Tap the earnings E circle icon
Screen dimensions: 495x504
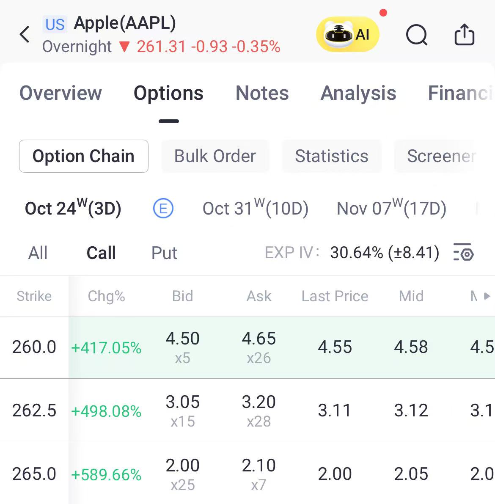pyautogui.click(x=163, y=209)
